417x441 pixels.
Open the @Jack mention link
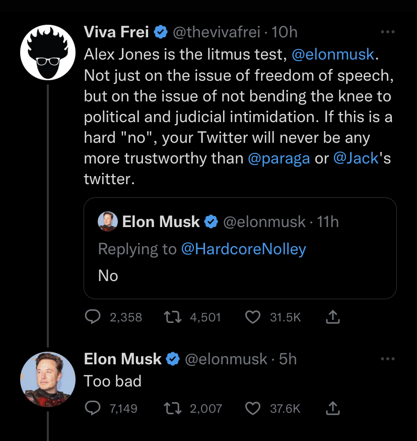[356, 158]
